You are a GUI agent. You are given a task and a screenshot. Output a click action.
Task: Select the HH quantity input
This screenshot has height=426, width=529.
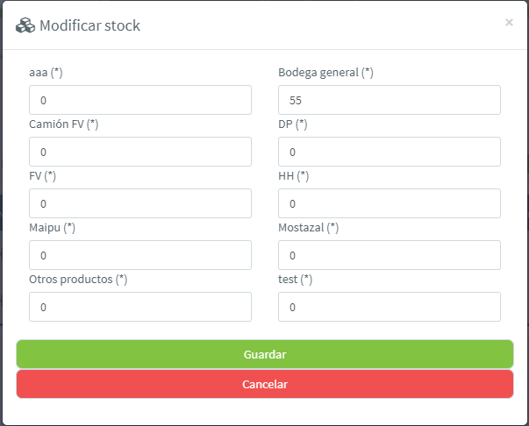pyautogui.click(x=390, y=203)
